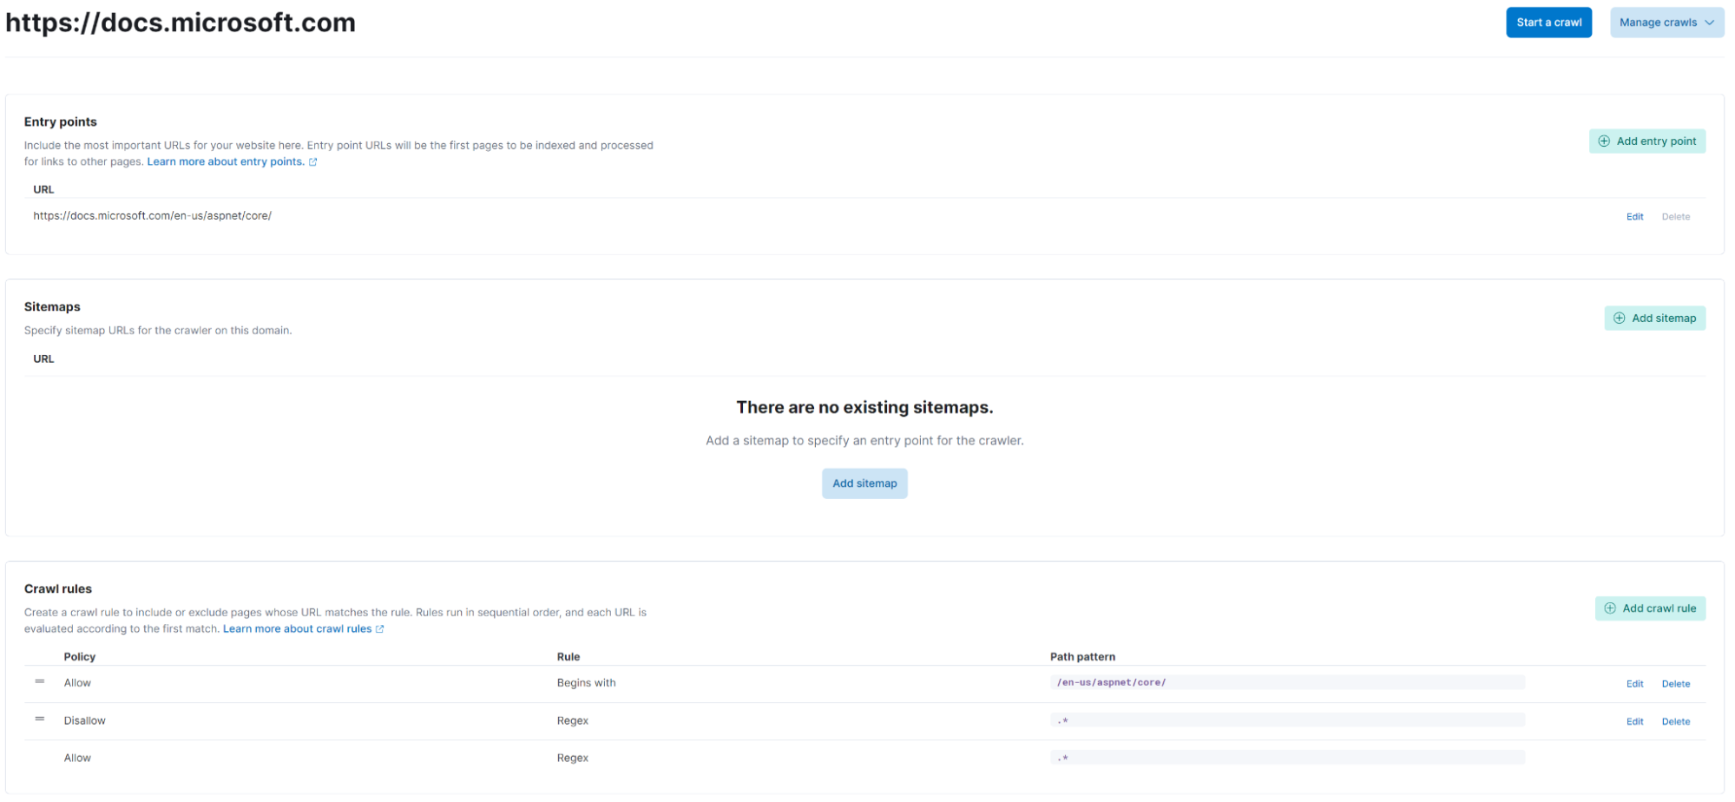This screenshot has height=802, width=1735.
Task: Edit the Disallow Regex crawl rule
Action: (x=1634, y=721)
